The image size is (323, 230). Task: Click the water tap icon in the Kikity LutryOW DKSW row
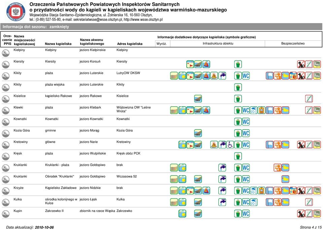(x=222, y=76)
